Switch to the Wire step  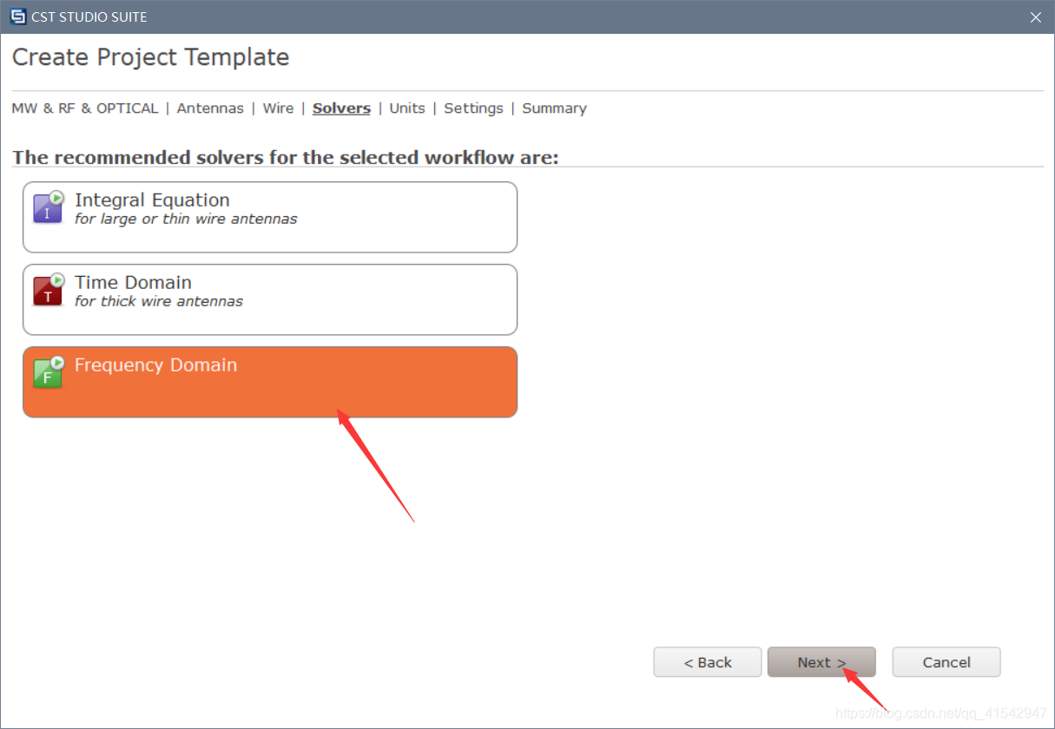click(x=278, y=108)
